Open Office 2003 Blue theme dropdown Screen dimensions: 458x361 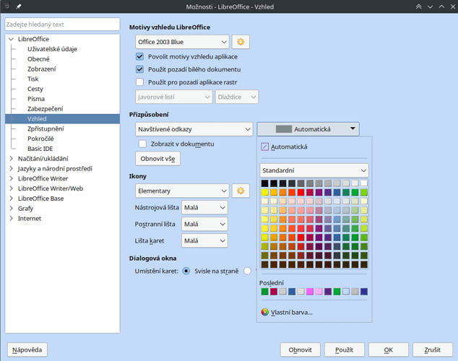tap(182, 42)
